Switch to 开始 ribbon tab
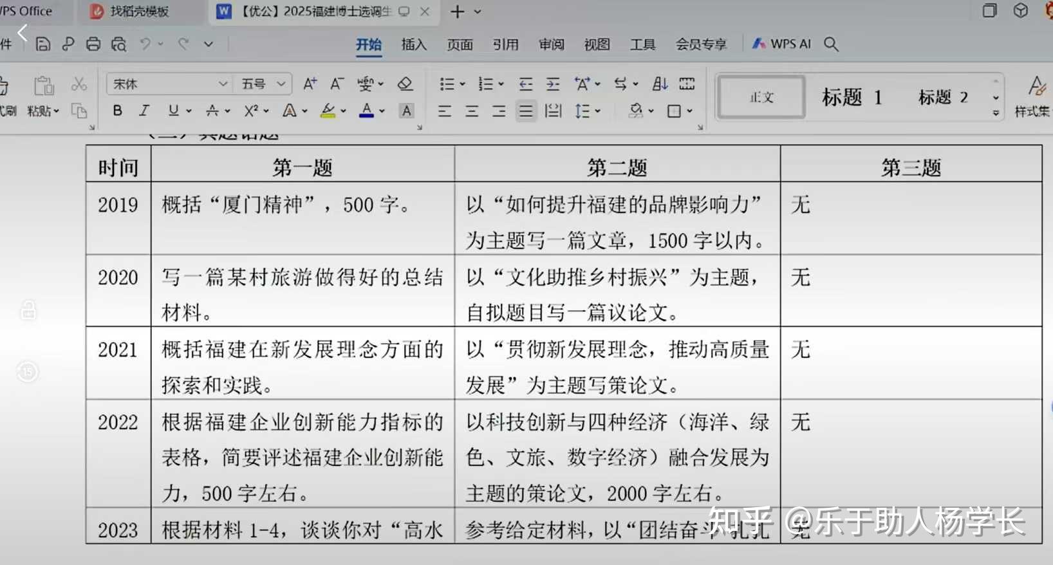The height and width of the screenshot is (565, 1053). pos(368,44)
